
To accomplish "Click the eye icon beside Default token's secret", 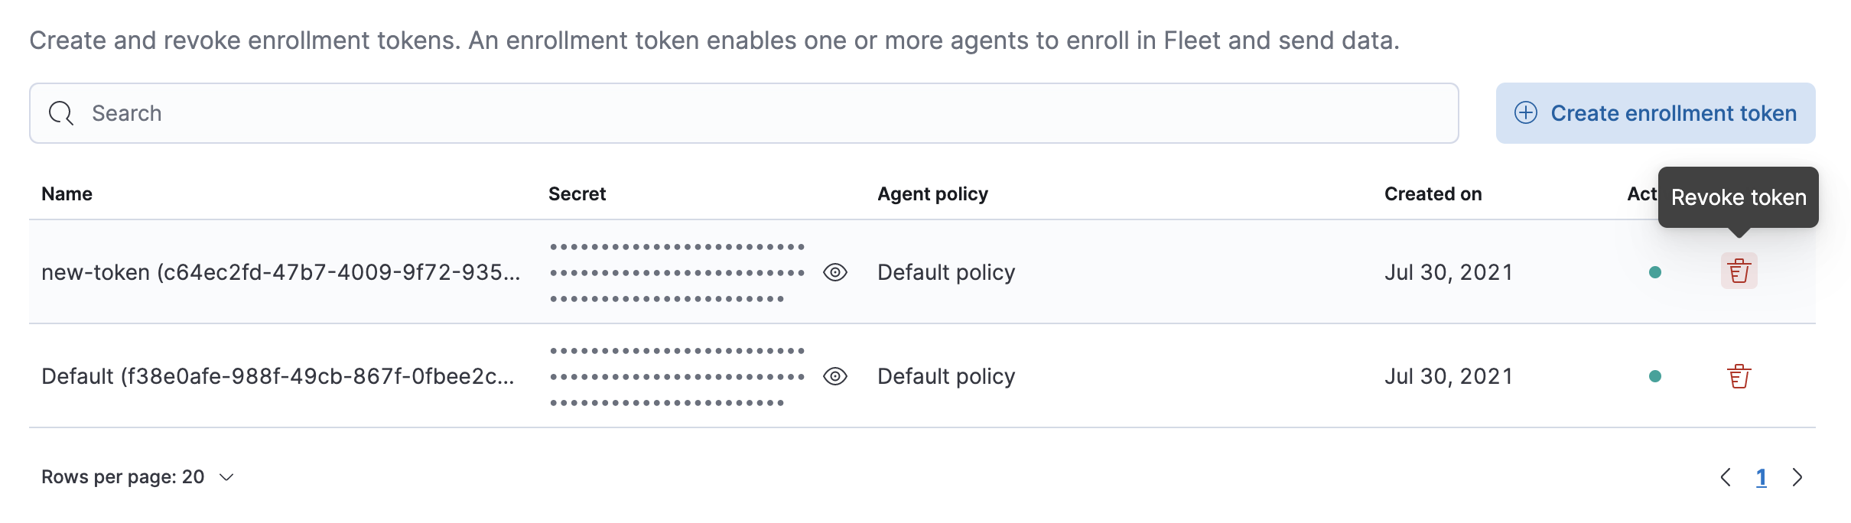I will 836,375.
